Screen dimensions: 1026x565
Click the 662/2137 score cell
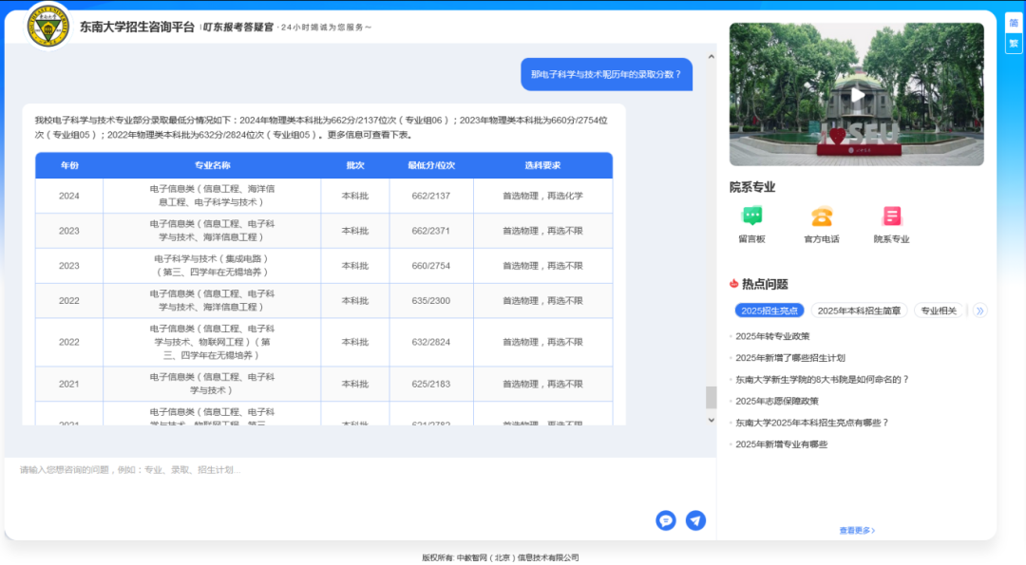coord(431,196)
